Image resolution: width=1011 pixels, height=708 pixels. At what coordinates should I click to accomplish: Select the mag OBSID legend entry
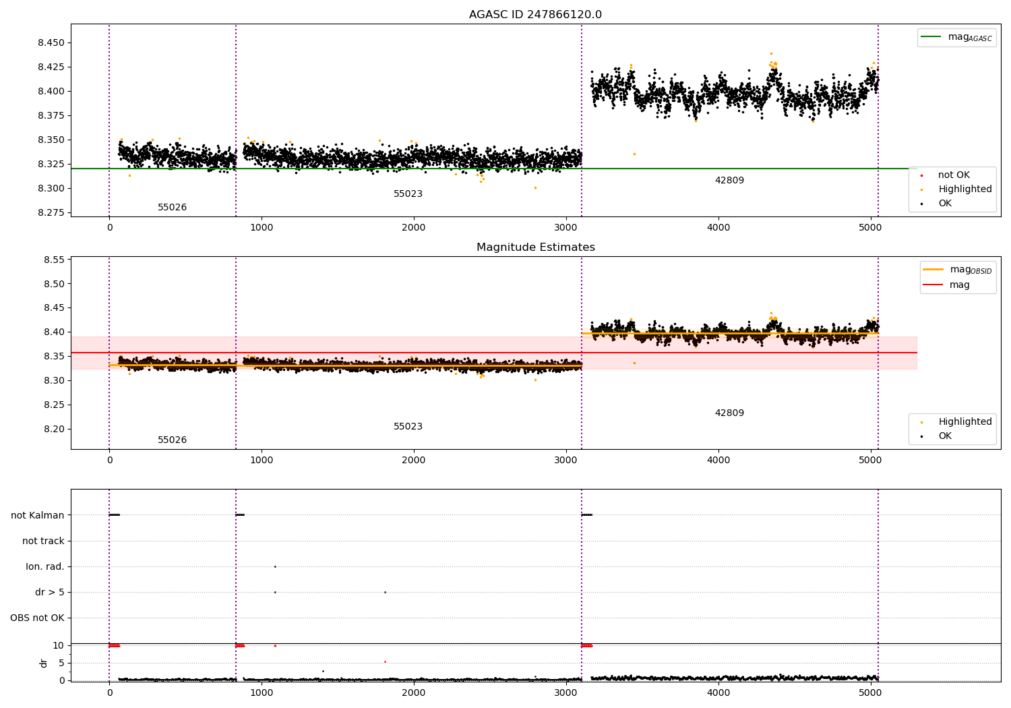(x=957, y=270)
